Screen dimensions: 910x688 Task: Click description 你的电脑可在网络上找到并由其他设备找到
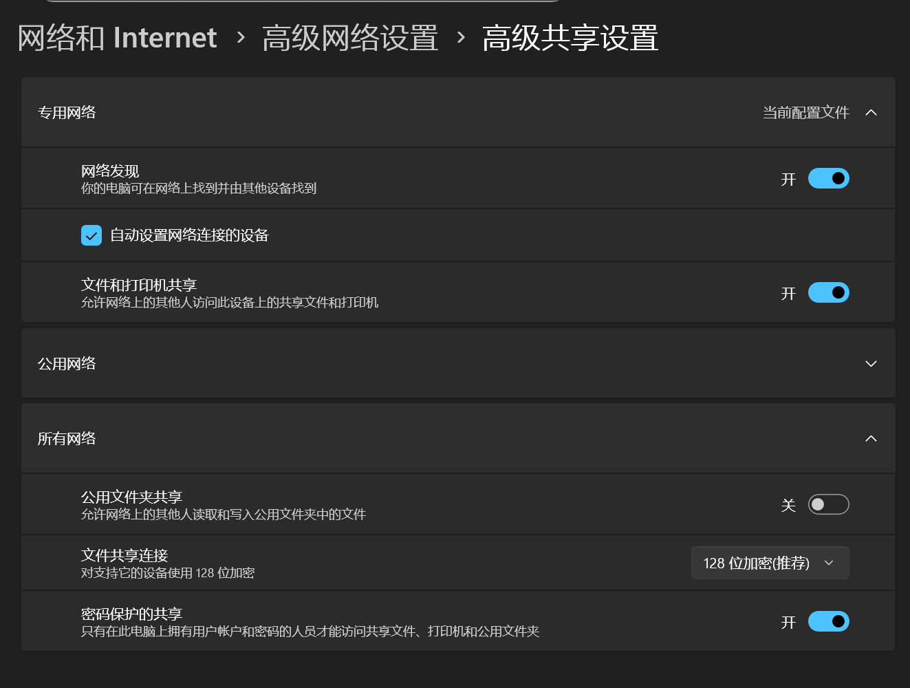[x=199, y=188]
